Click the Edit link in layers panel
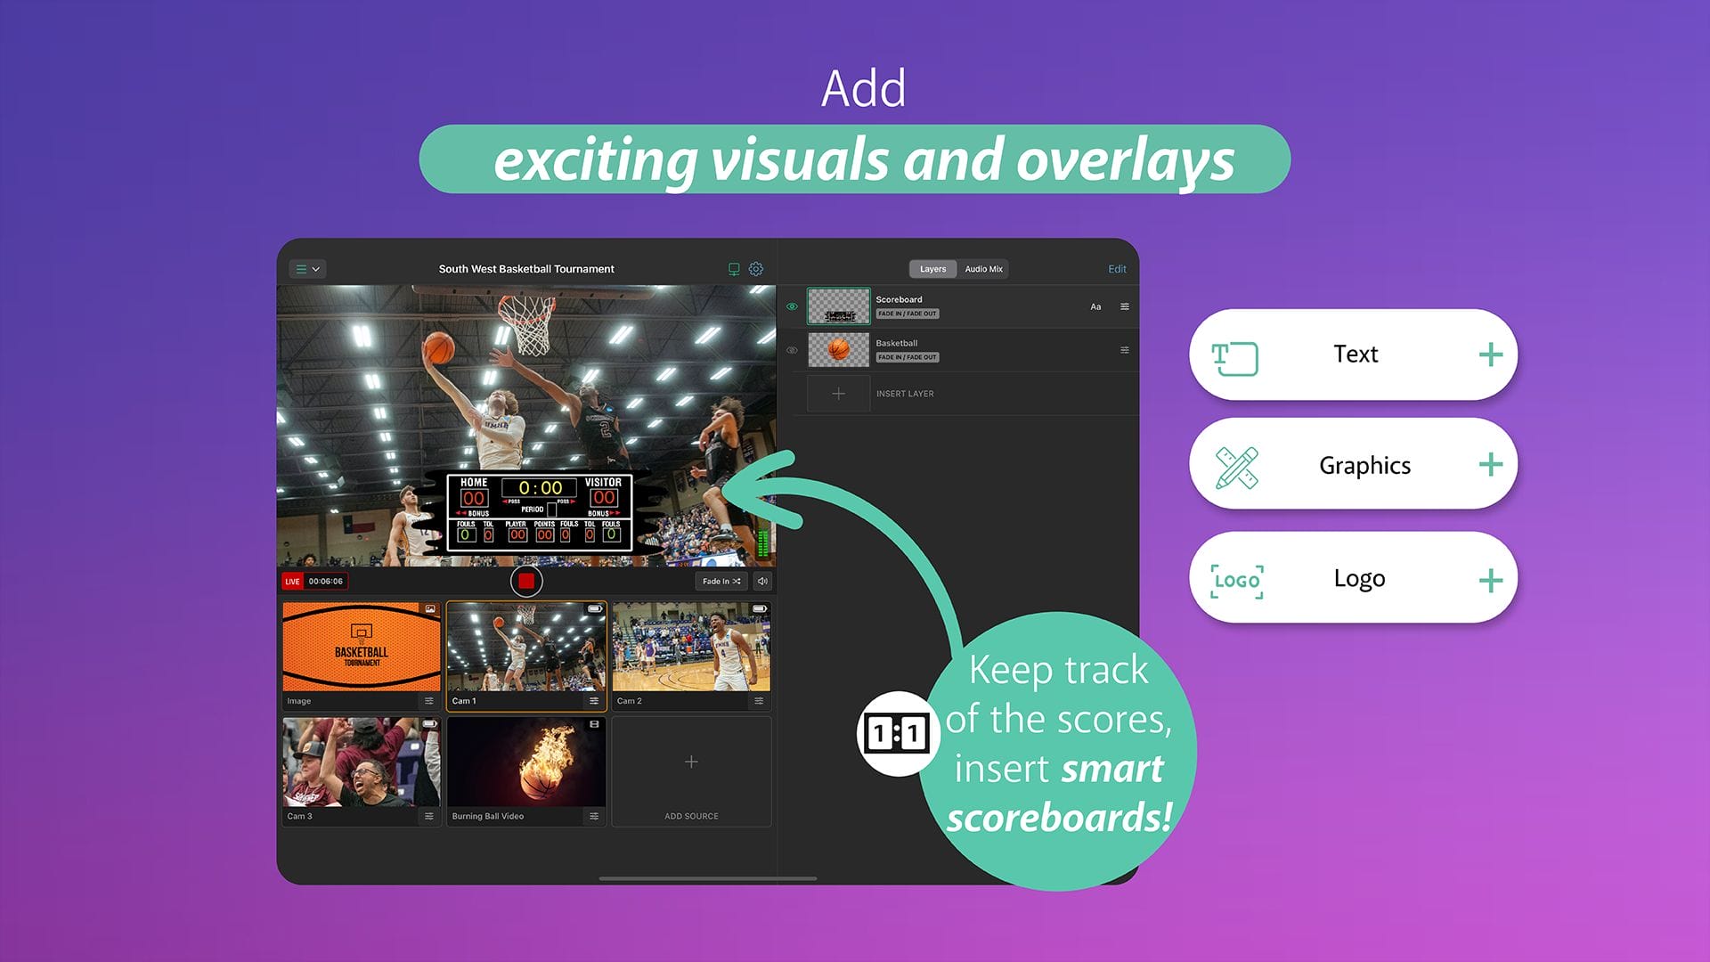Viewport: 1710px width, 962px height. tap(1117, 269)
